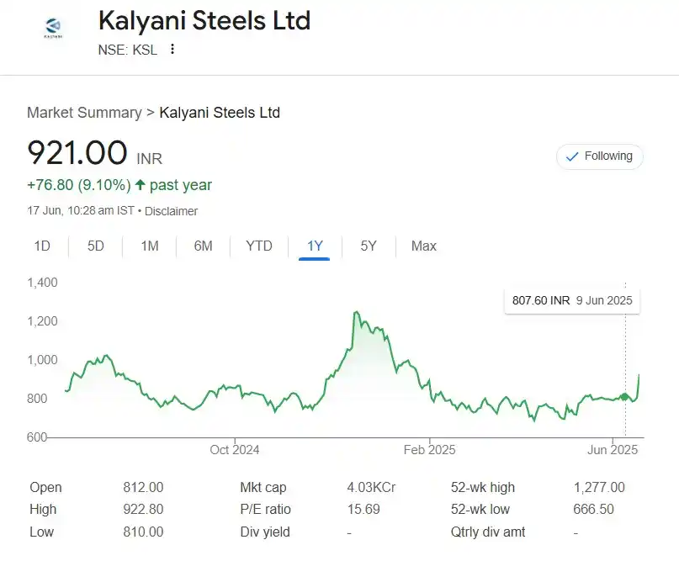Click the 807.60 INR price tooltip

click(572, 300)
